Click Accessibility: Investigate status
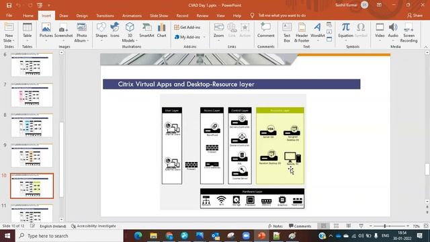Viewport: 430px width, 242px height. 93,226
